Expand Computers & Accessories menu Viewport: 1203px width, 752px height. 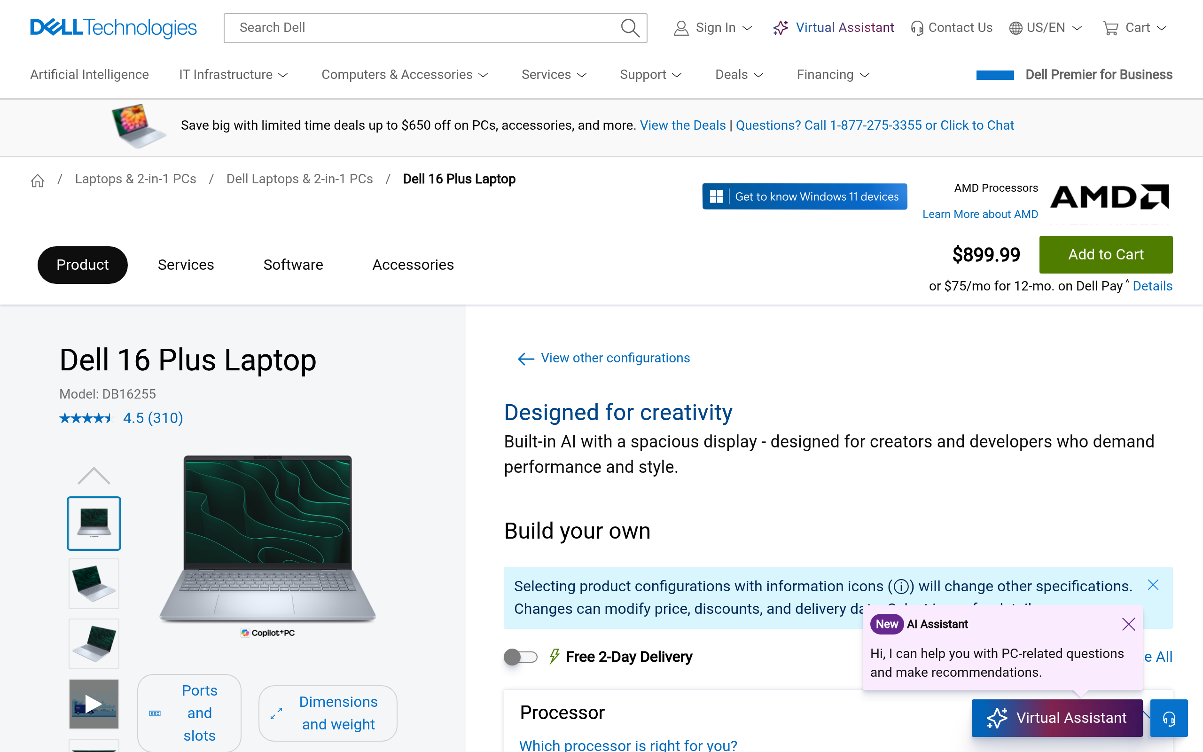[405, 75]
